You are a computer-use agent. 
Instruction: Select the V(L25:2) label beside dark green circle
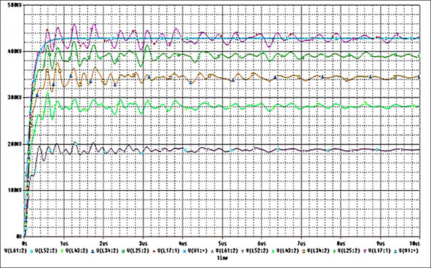(138, 251)
